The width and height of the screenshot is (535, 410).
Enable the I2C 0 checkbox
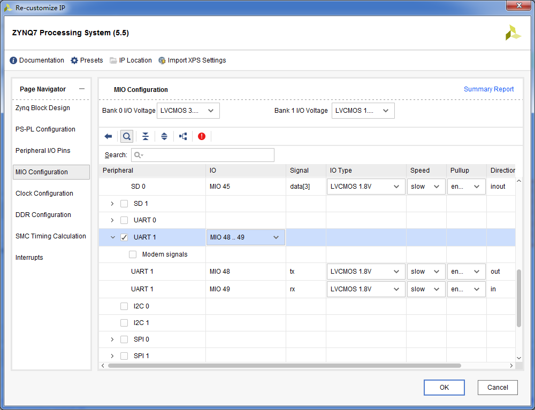click(x=124, y=306)
